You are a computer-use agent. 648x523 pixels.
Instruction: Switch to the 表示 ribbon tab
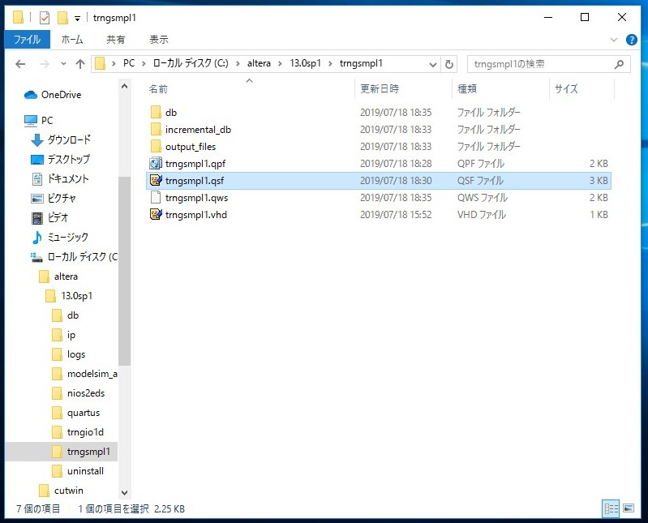tap(159, 40)
